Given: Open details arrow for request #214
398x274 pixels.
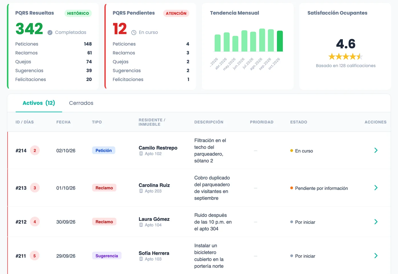Looking at the screenshot, I should click(376, 150).
